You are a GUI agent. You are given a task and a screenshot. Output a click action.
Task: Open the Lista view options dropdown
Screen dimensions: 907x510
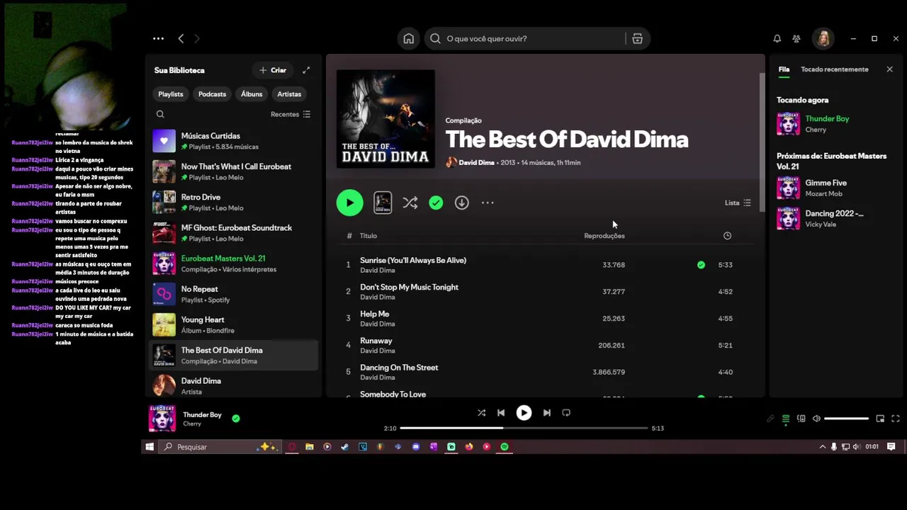[x=738, y=203]
